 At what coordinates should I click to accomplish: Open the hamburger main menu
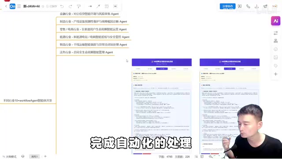19,6
